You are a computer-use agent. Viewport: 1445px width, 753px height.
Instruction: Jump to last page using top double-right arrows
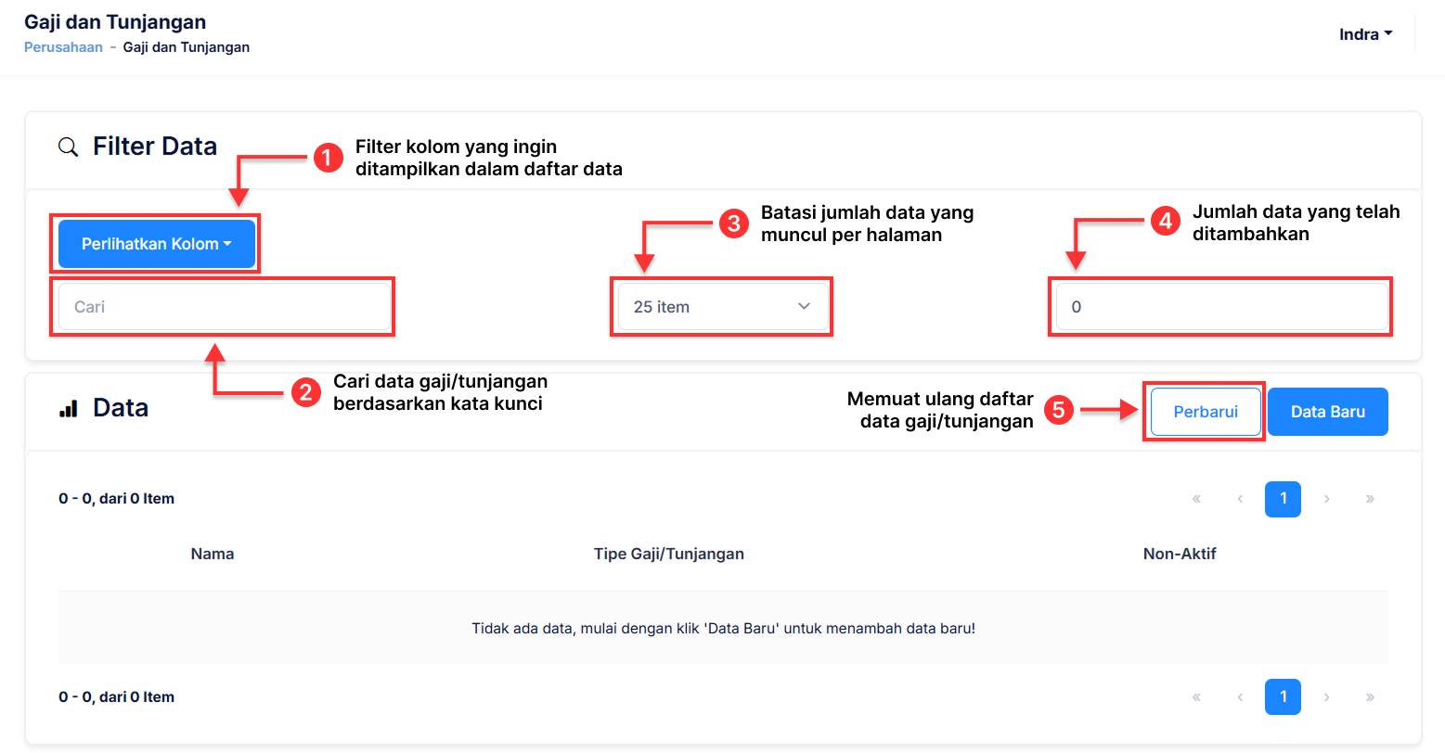point(1370,499)
